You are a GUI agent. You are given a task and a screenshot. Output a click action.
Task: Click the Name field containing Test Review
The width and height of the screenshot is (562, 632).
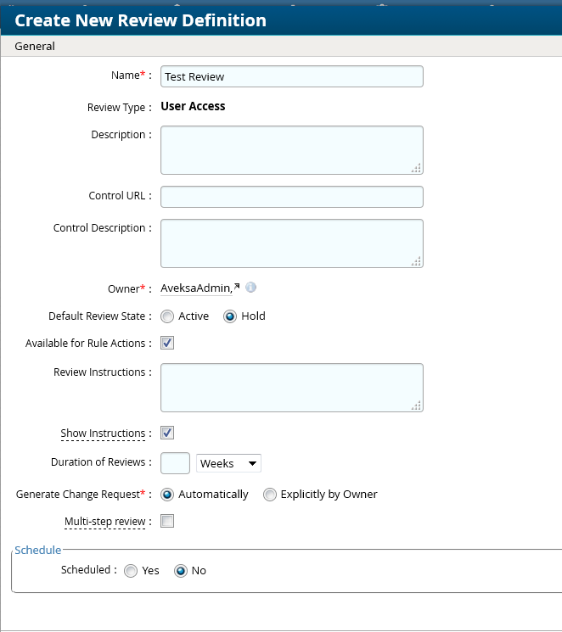pos(291,76)
